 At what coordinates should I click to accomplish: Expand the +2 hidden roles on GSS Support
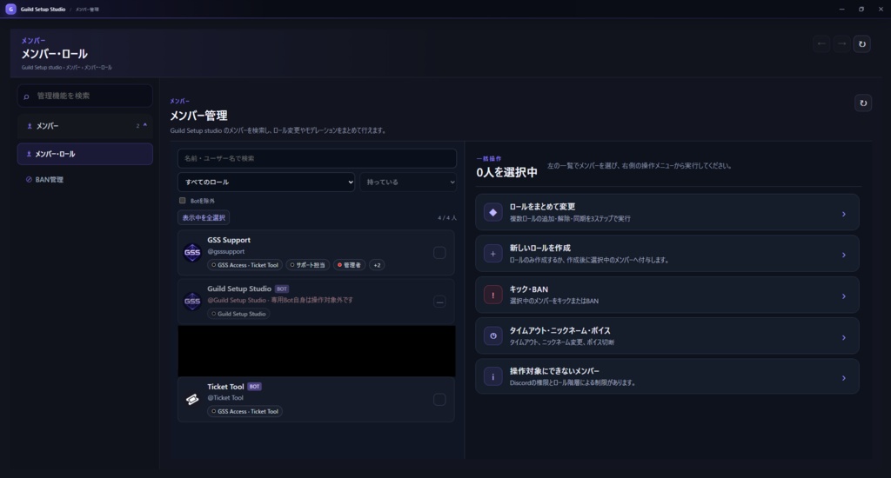pyautogui.click(x=377, y=265)
